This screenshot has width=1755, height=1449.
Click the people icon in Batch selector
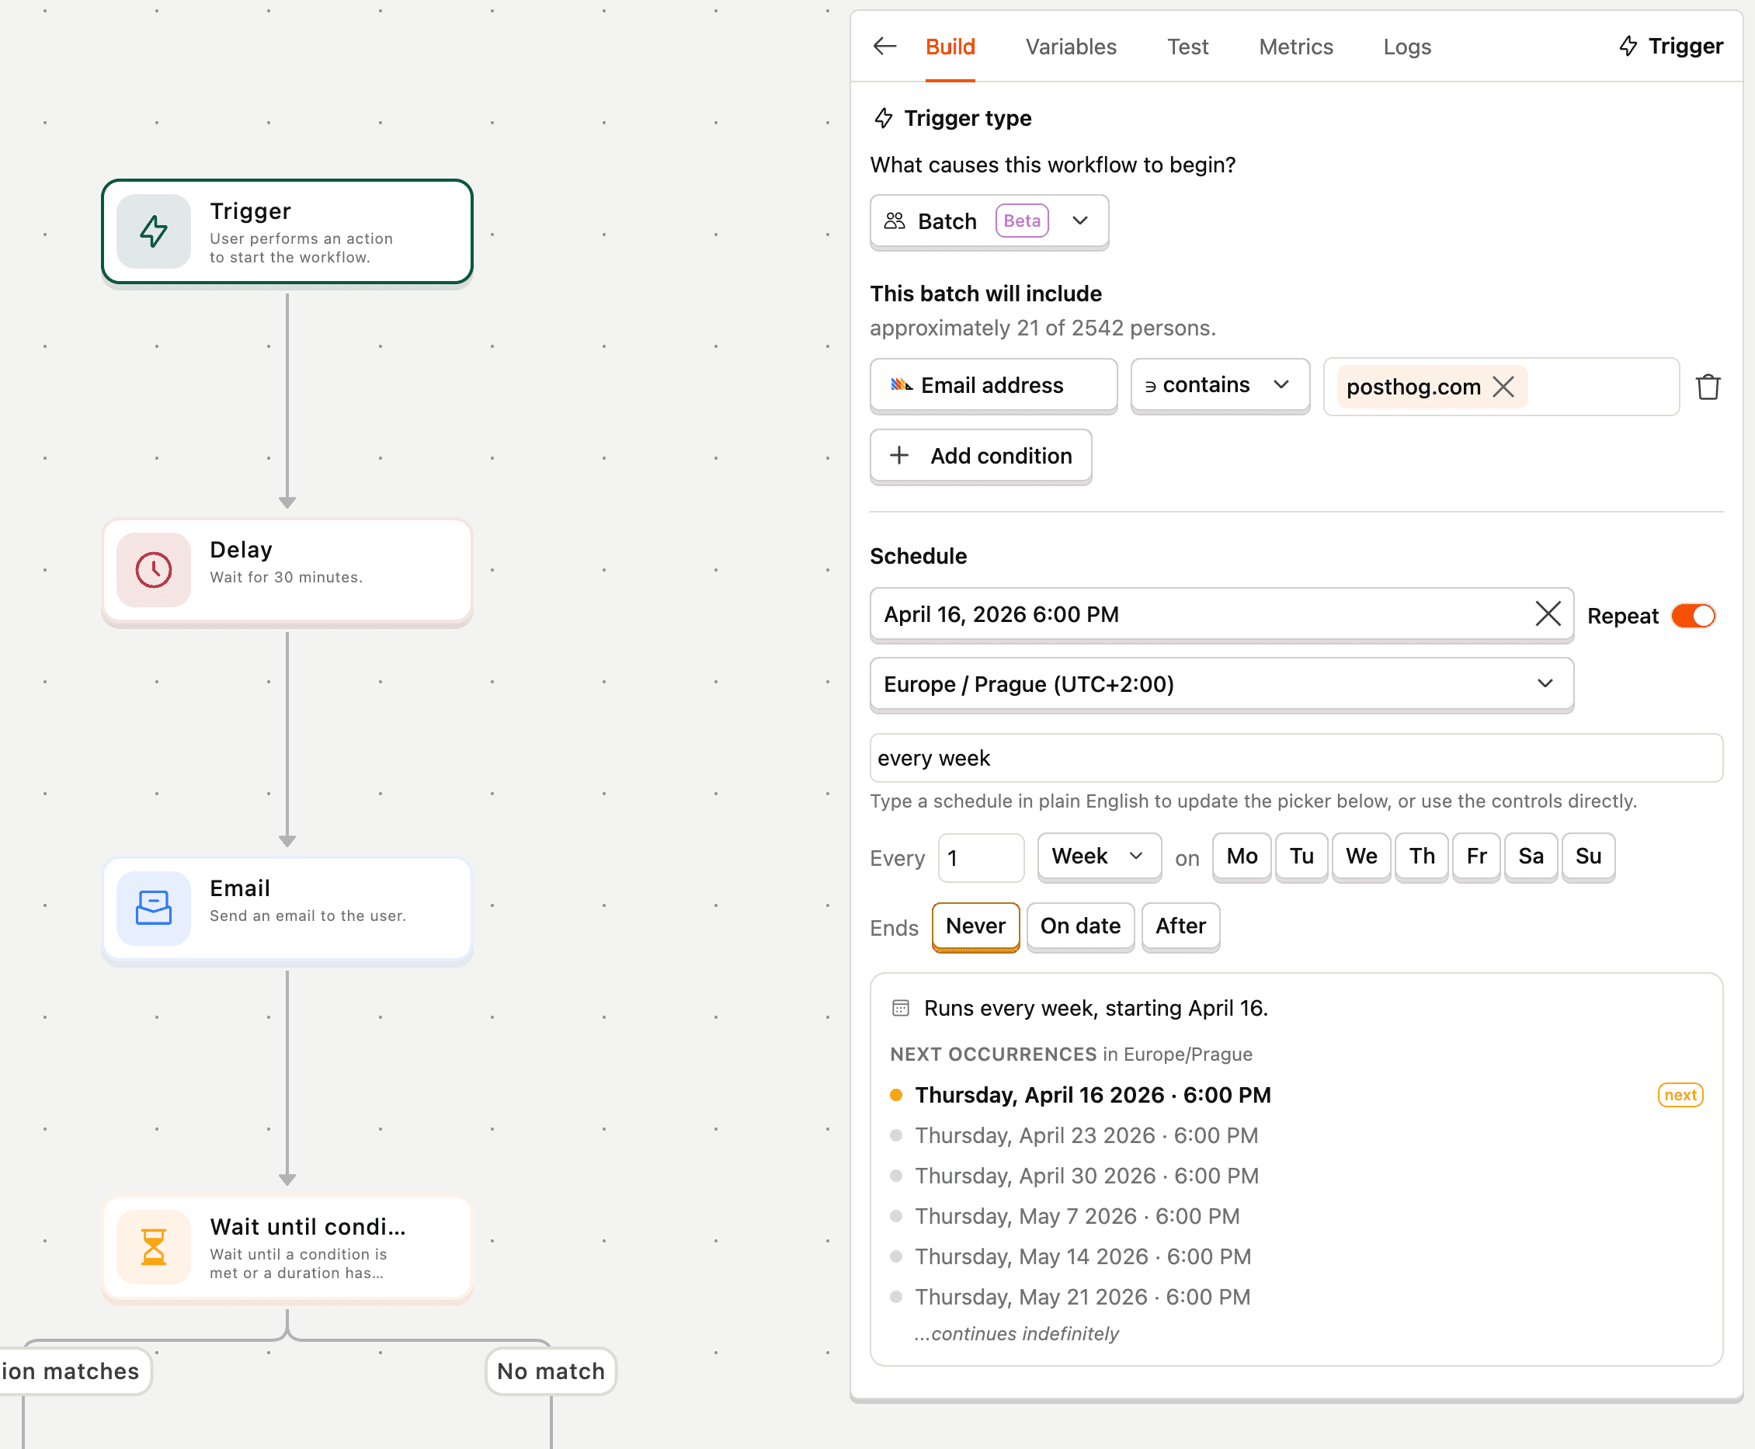point(895,221)
